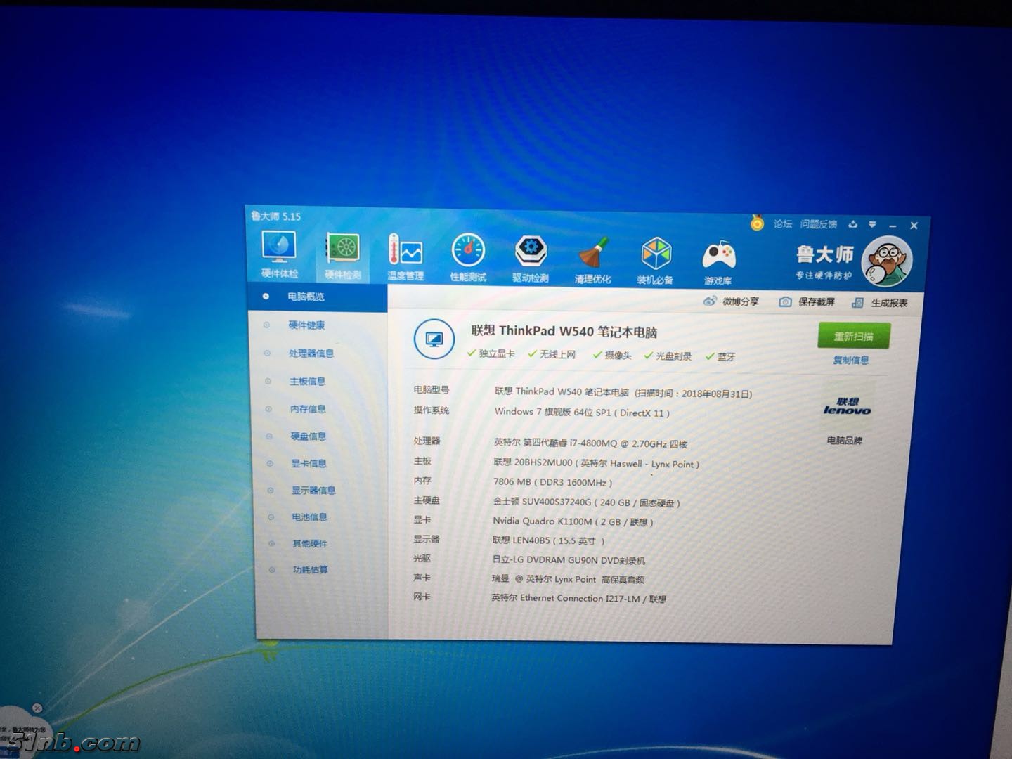Click 问题反馈 feedback link
Screen dimensions: 1012x759
819,224
